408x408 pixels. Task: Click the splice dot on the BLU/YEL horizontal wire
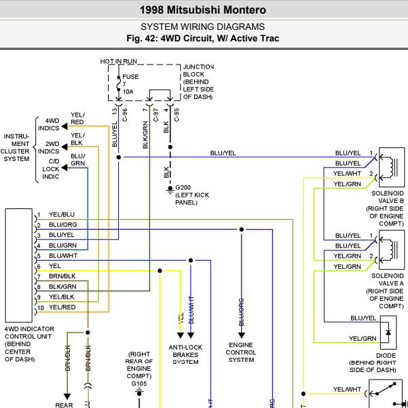[x=119, y=157]
